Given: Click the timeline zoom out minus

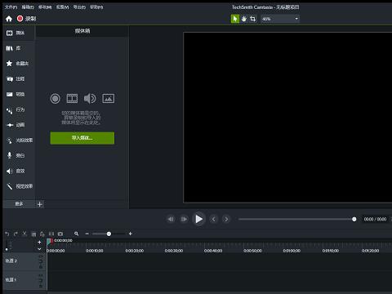Looking at the screenshot, I should [x=87, y=234].
